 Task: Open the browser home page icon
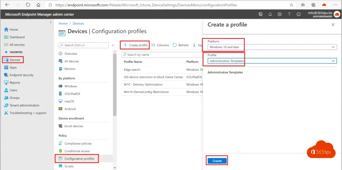[x=38, y=5]
